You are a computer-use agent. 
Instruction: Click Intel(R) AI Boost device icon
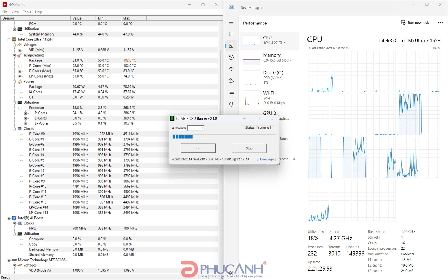[15, 218]
